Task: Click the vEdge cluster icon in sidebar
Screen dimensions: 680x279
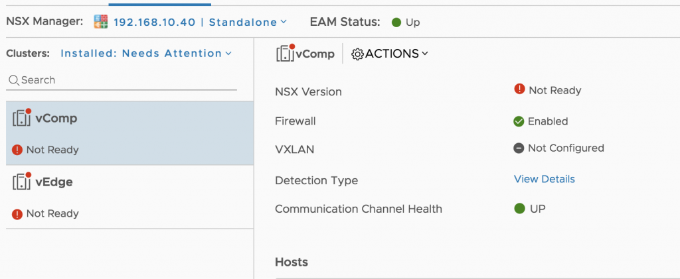Action: point(22,181)
